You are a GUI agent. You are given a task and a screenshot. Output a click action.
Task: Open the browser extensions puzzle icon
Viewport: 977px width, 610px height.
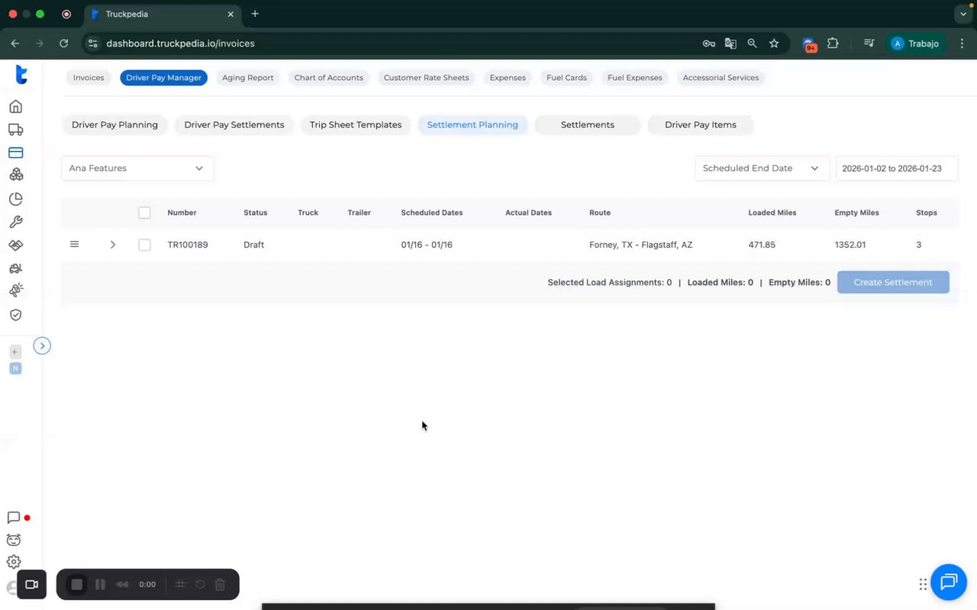[x=833, y=43]
